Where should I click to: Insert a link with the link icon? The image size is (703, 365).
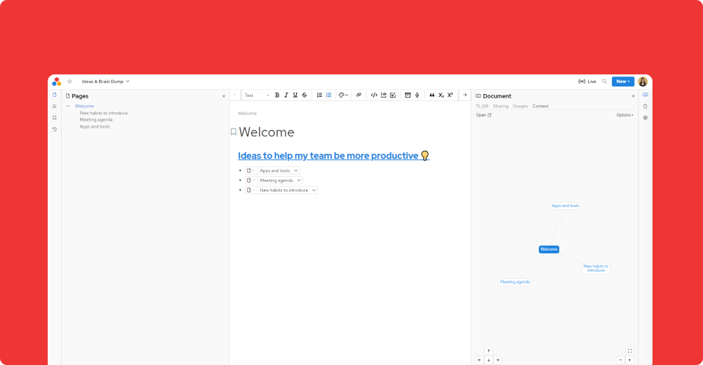pos(359,95)
